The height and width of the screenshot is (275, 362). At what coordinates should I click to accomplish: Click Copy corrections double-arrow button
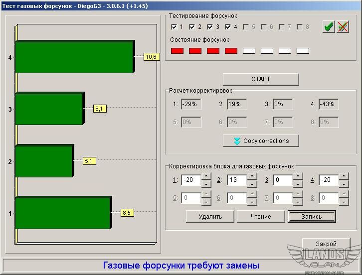tap(261, 141)
